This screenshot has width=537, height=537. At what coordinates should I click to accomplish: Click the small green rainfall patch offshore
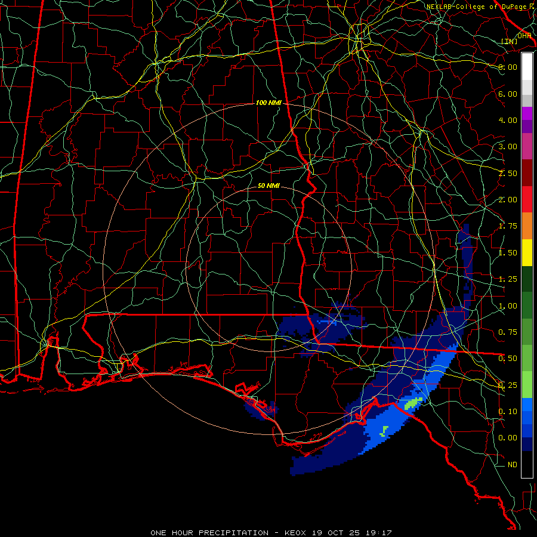click(x=384, y=431)
